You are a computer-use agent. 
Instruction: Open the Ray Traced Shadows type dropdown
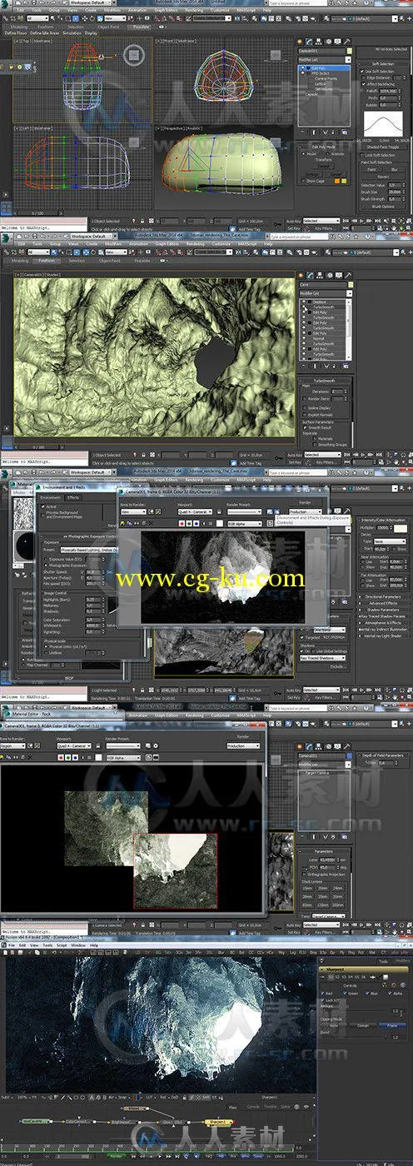click(x=323, y=658)
